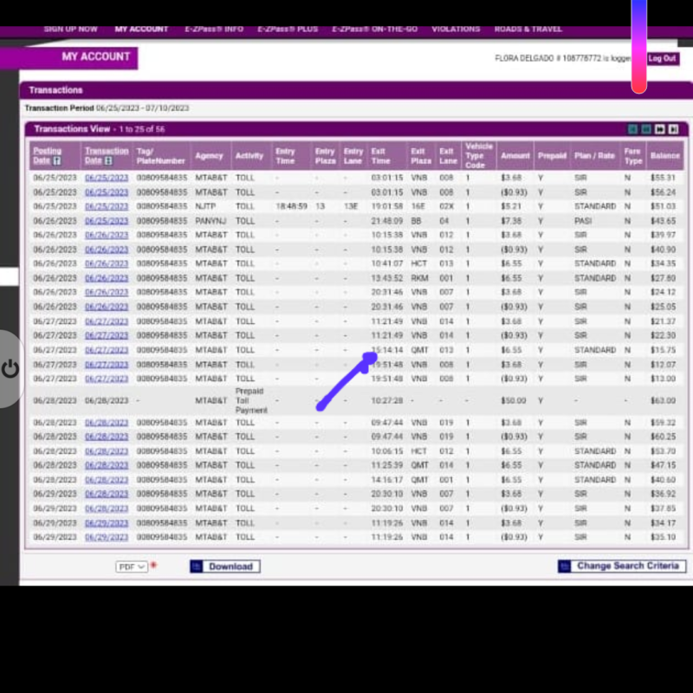
Task: Open transaction date link for $24.12 balance row
Action: [107, 292]
